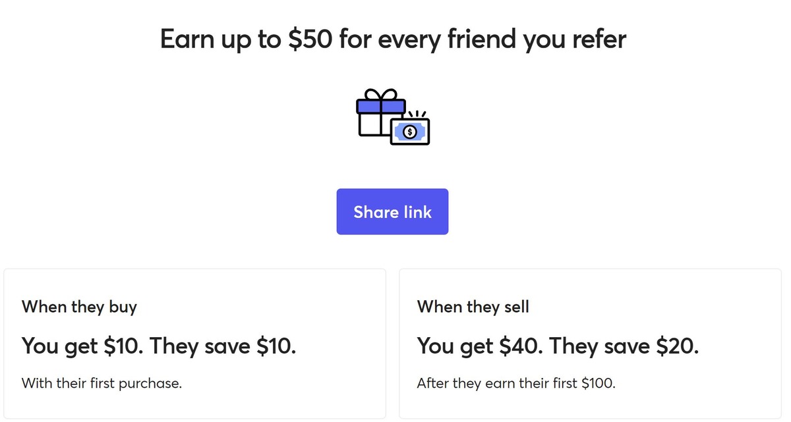This screenshot has width=791, height=422.
Task: Click the purple referral rewards graphic
Action: (x=392, y=115)
